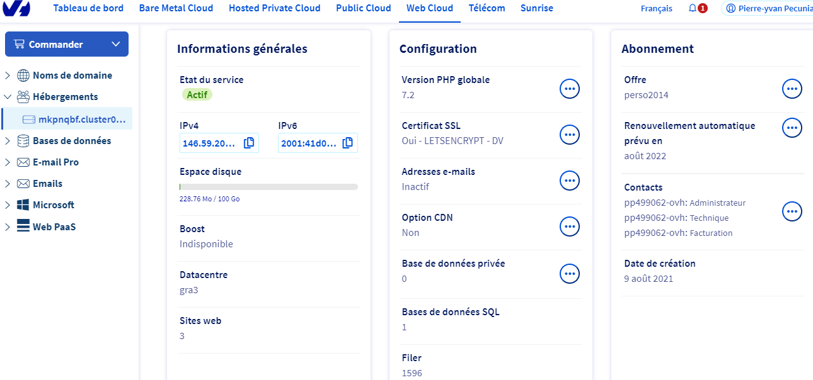
Task: Open actions menu for Contacts
Action: tap(792, 211)
